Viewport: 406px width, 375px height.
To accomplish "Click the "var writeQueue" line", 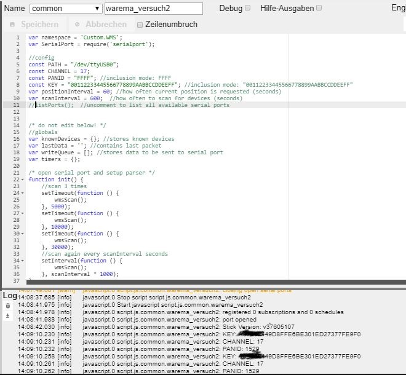I will (125, 152).
